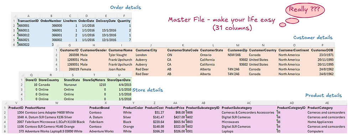Screen dimensions: 349x135
Task: Click select-all corner of the store table
Action: [x=22, y=75]
